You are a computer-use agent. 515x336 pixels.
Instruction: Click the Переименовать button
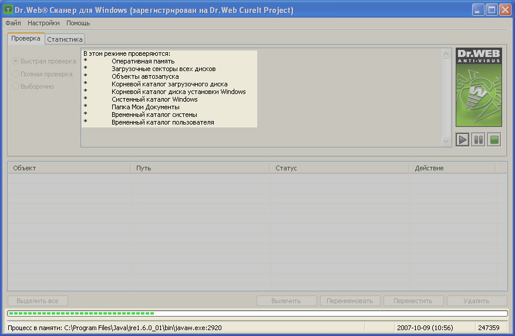[x=350, y=301]
